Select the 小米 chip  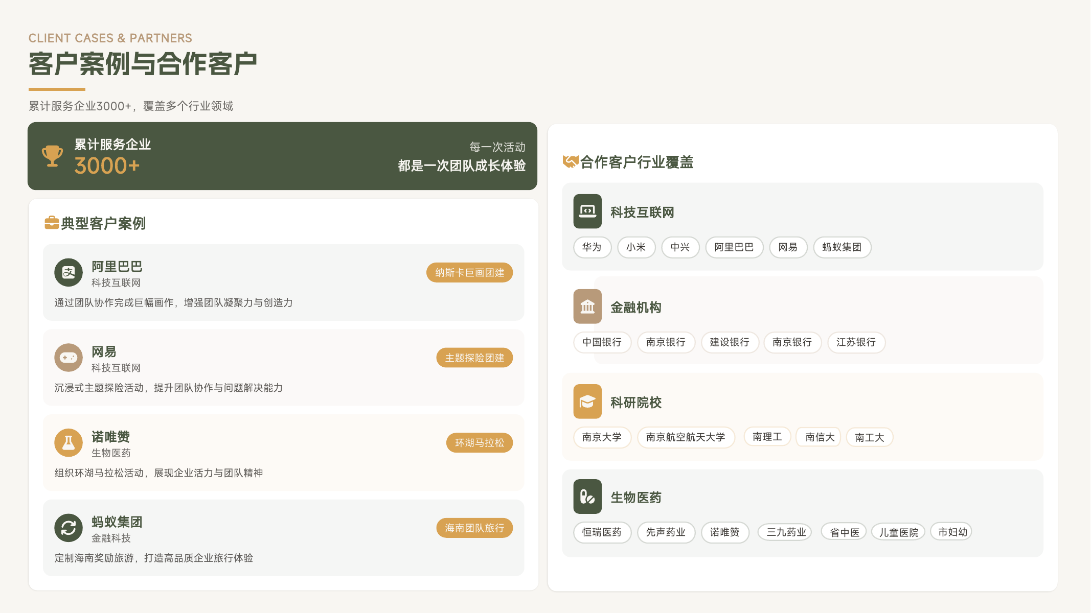pos(636,247)
